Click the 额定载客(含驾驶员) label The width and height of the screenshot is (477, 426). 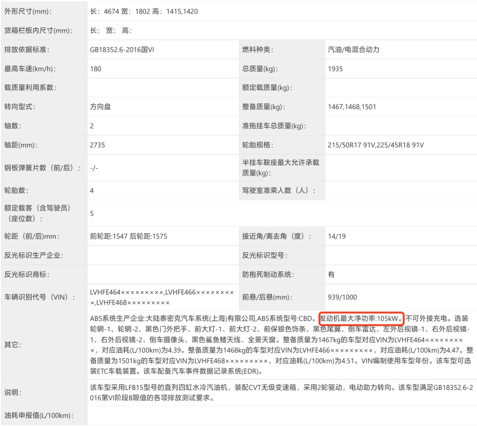tap(37, 213)
